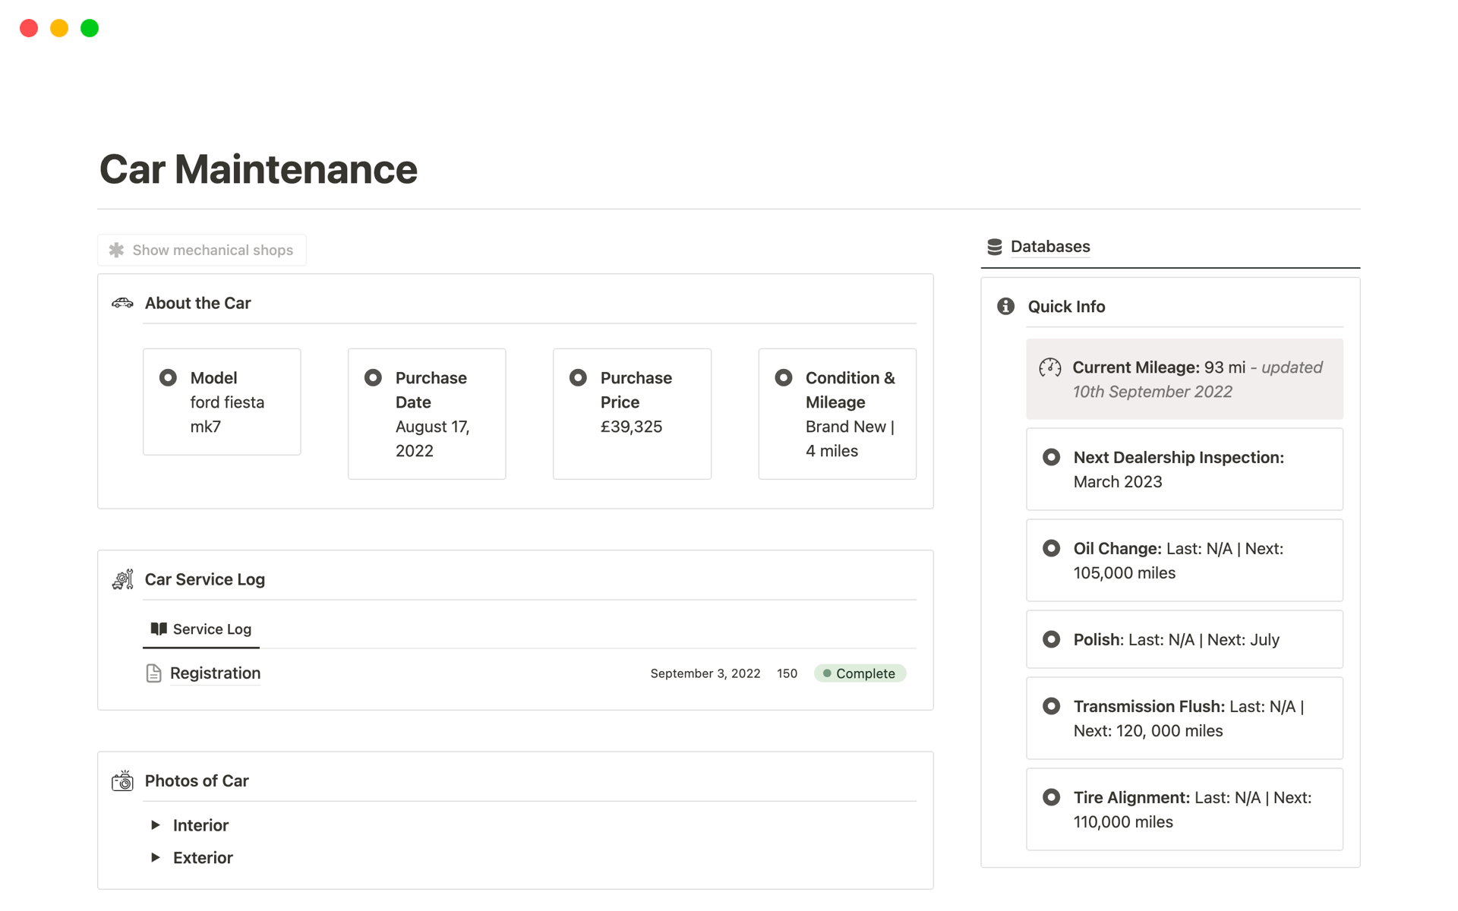Toggle the Next Dealership Inspection radio button

(x=1051, y=455)
